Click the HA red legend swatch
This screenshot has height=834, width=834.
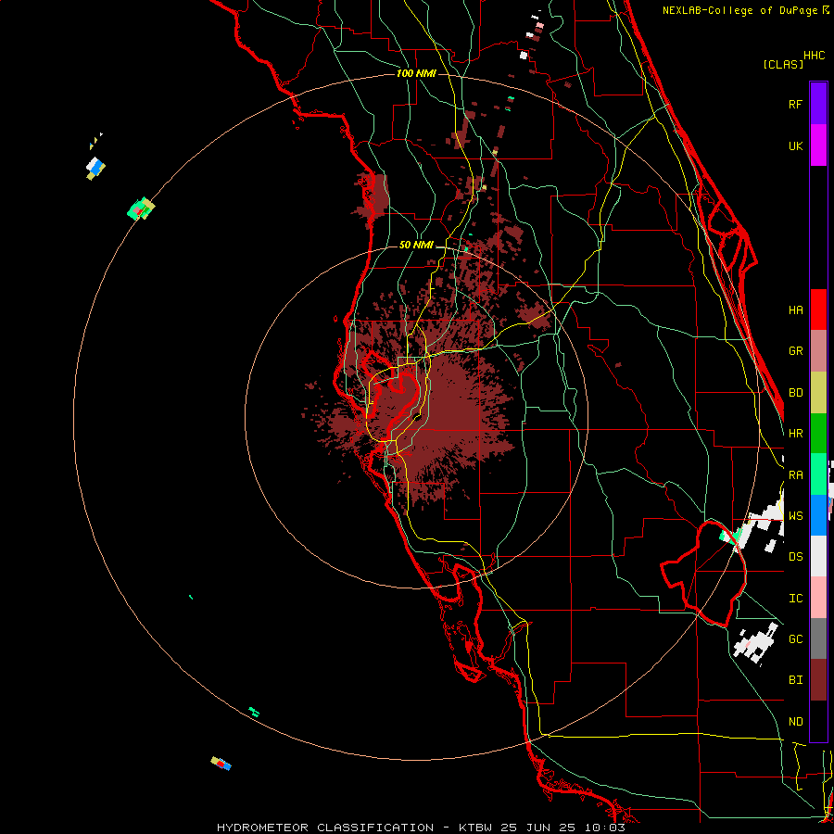click(x=818, y=310)
